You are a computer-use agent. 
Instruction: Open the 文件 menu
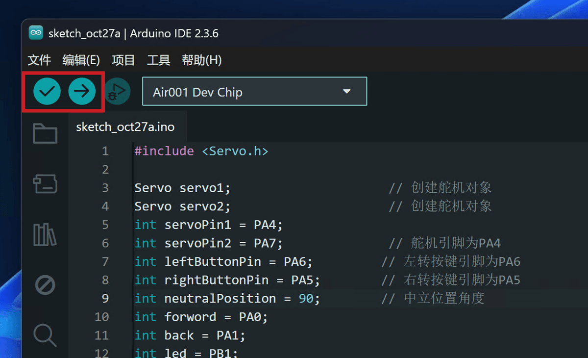pyautogui.click(x=39, y=60)
